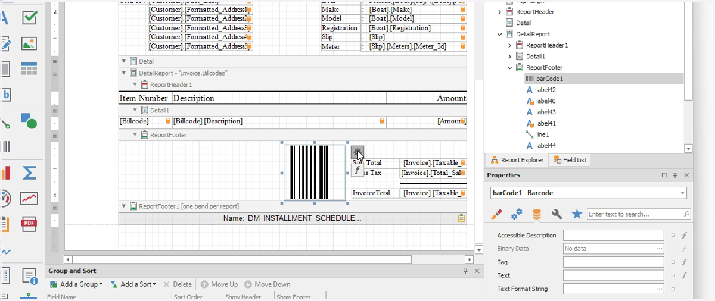Pick the Barcode tool in toolbox
The height and width of the screenshot is (301, 715).
point(6,146)
